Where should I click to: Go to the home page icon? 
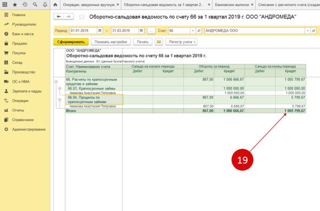tap(55, 5)
